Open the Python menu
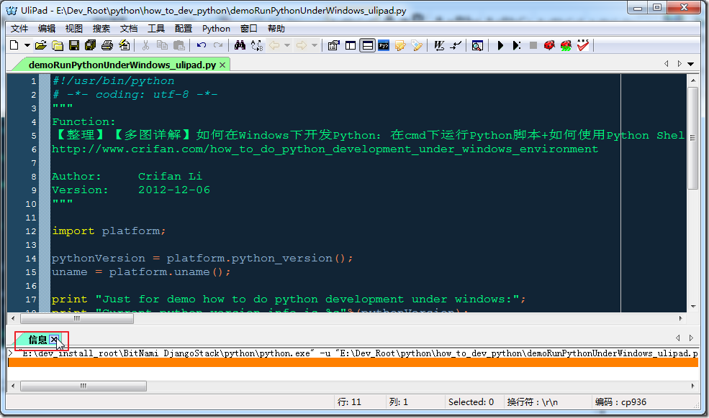 click(216, 29)
